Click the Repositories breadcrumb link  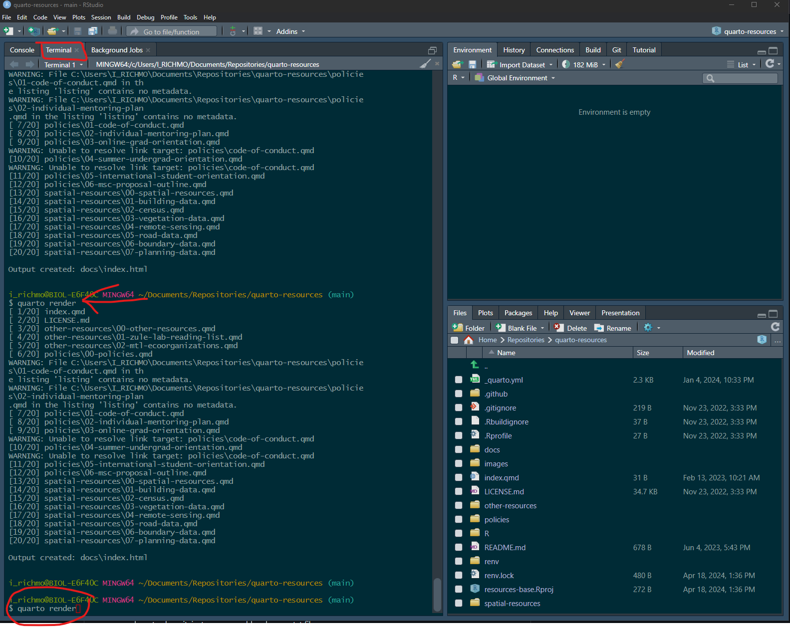(526, 340)
